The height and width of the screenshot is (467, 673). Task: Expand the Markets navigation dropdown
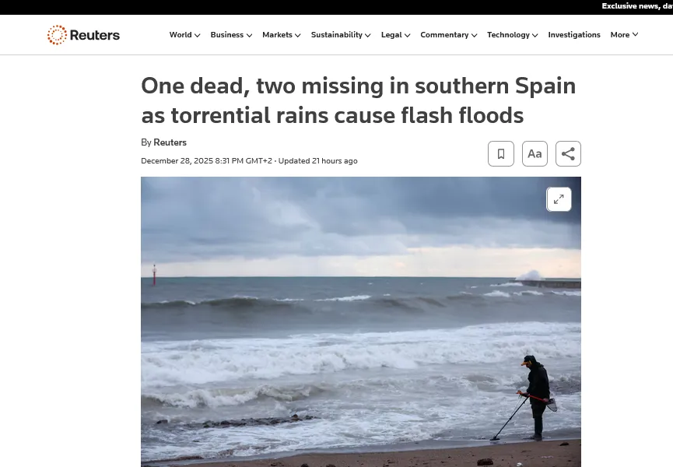pos(282,35)
